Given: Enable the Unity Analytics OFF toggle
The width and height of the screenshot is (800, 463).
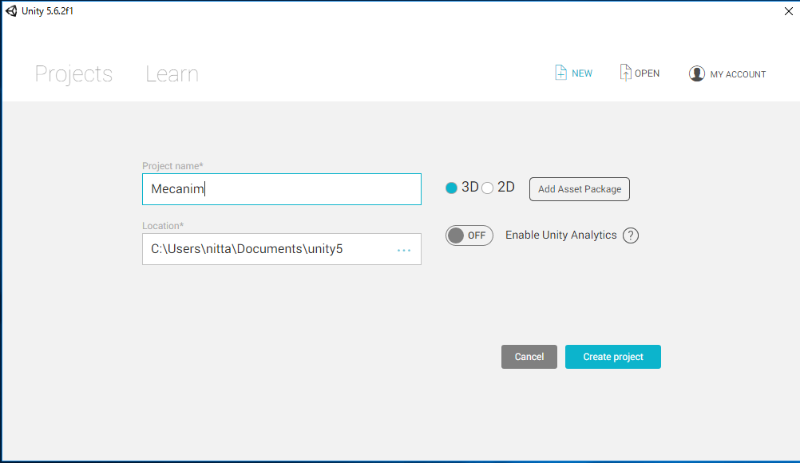Looking at the screenshot, I should tap(469, 235).
